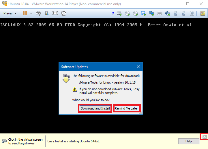Click the ISOLINUX boot text in the VM screen
Viewport: 208px width, 149px height.
coord(96,25)
